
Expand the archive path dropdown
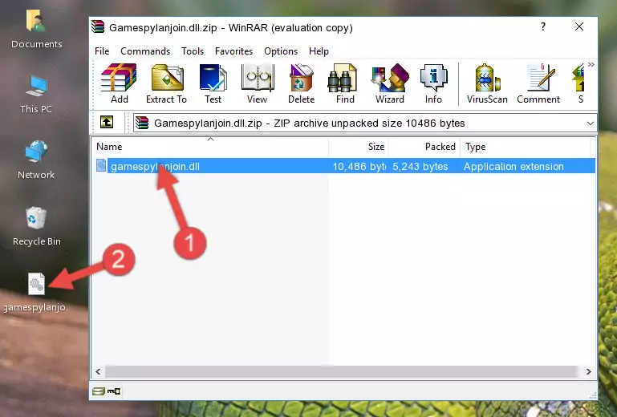[590, 123]
